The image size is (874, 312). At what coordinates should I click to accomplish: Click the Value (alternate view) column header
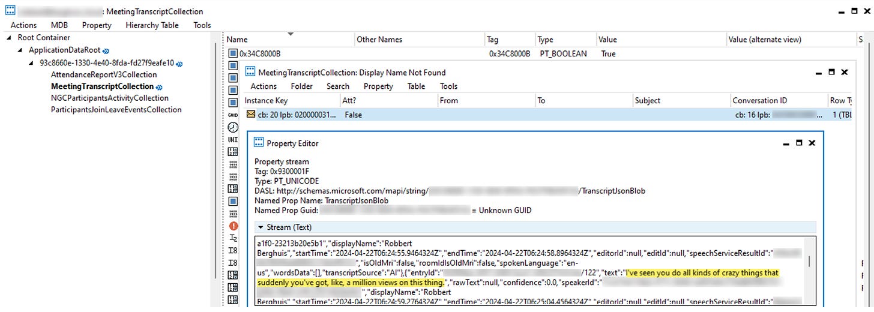pyautogui.click(x=792, y=40)
